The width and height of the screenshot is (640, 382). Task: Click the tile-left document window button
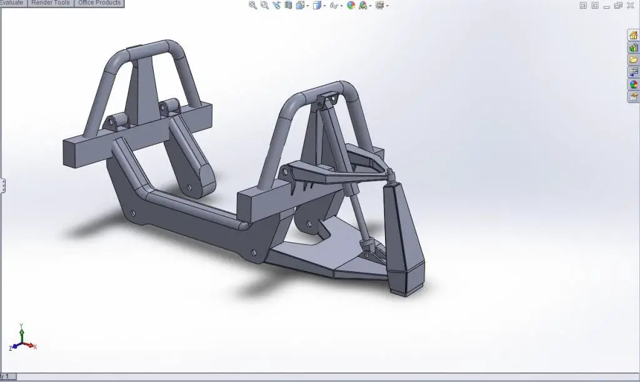(x=583, y=5)
